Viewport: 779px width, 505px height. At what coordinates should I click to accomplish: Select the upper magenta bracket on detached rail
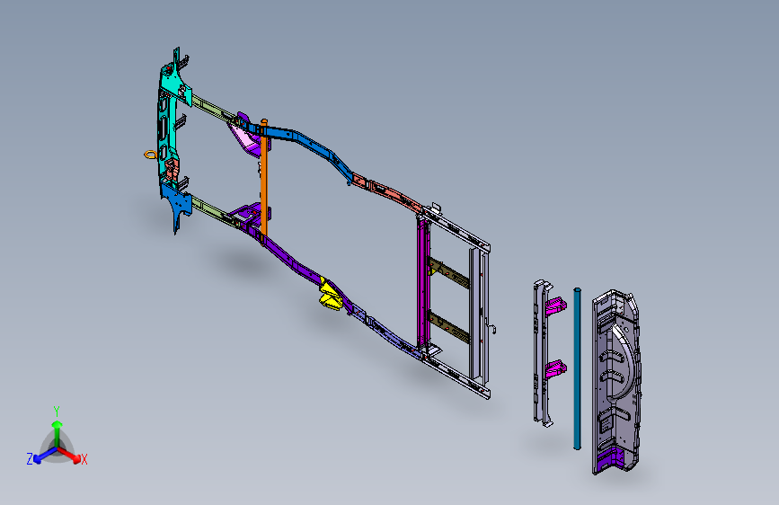point(555,306)
